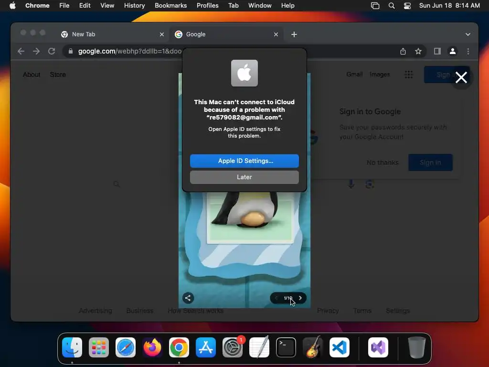Click Sign in in Google prompt
Screen dimensions: 489x367
(430, 162)
